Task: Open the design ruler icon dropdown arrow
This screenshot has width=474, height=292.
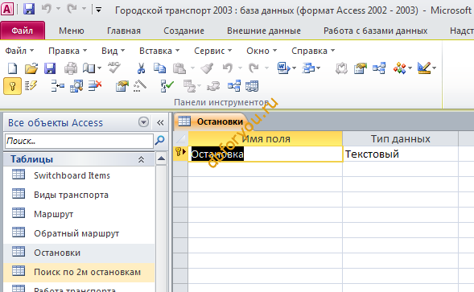Action: point(435,68)
